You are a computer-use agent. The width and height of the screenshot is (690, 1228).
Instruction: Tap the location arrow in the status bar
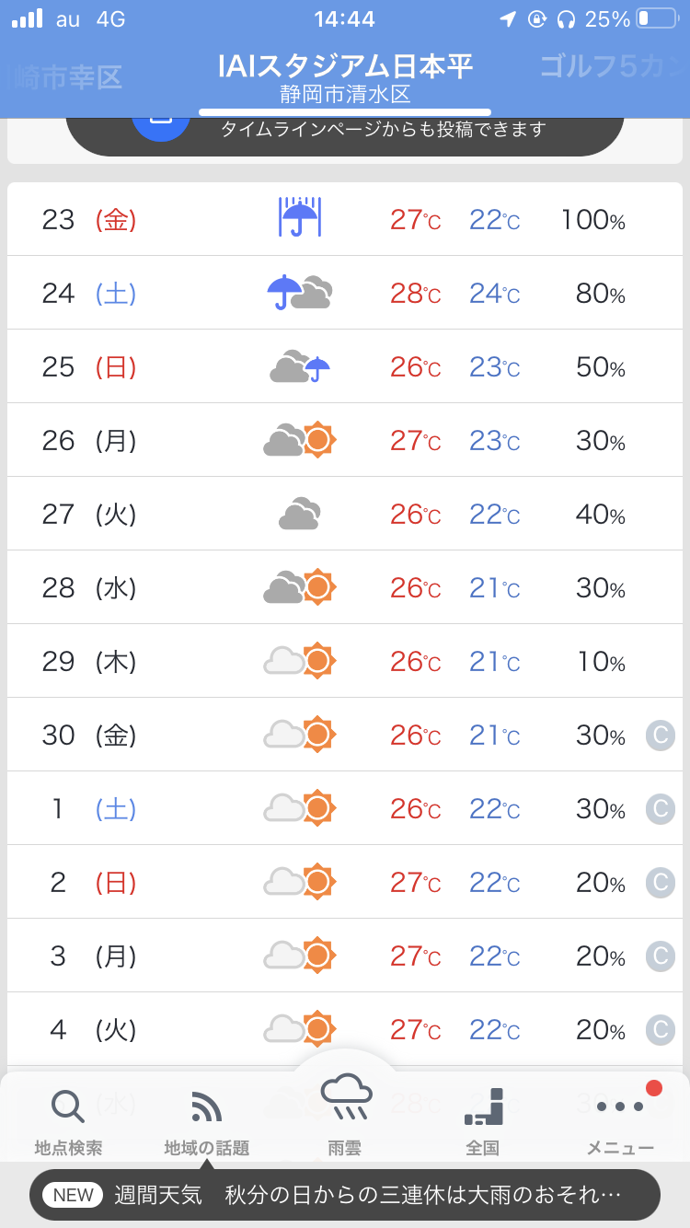507,19
